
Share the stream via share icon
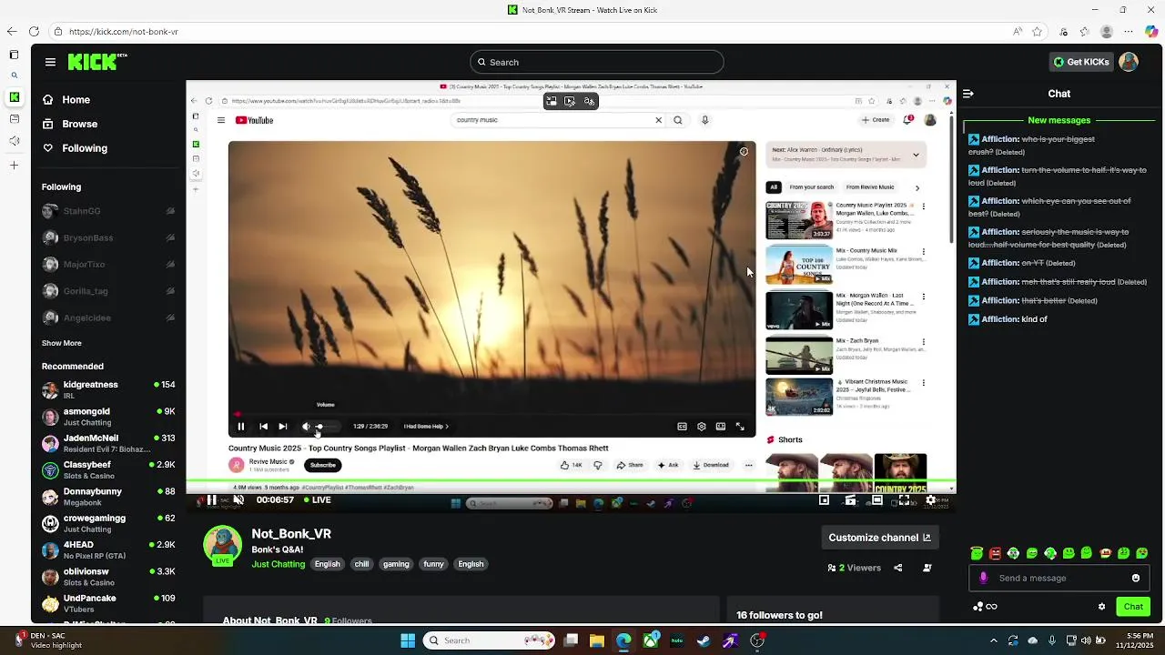click(897, 568)
